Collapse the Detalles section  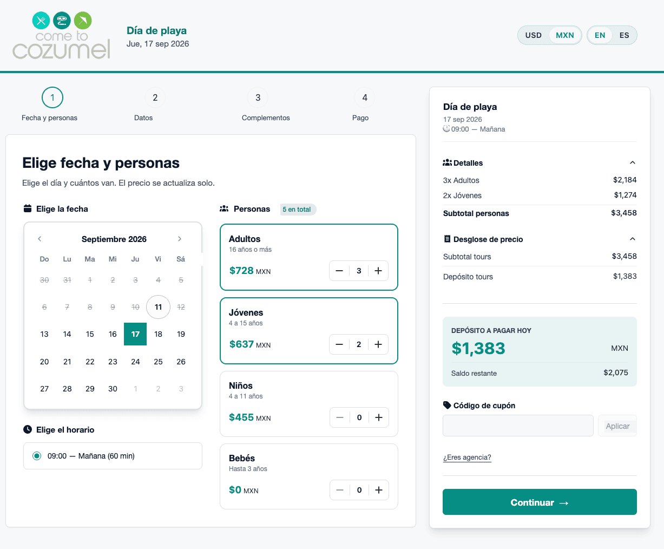point(633,162)
